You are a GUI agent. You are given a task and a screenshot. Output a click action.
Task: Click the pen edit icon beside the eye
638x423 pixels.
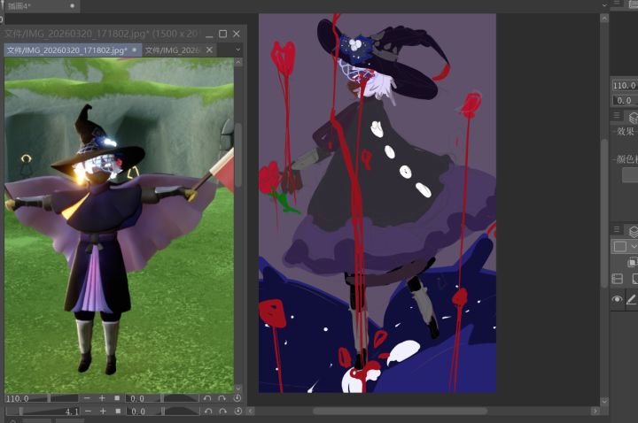(631, 299)
